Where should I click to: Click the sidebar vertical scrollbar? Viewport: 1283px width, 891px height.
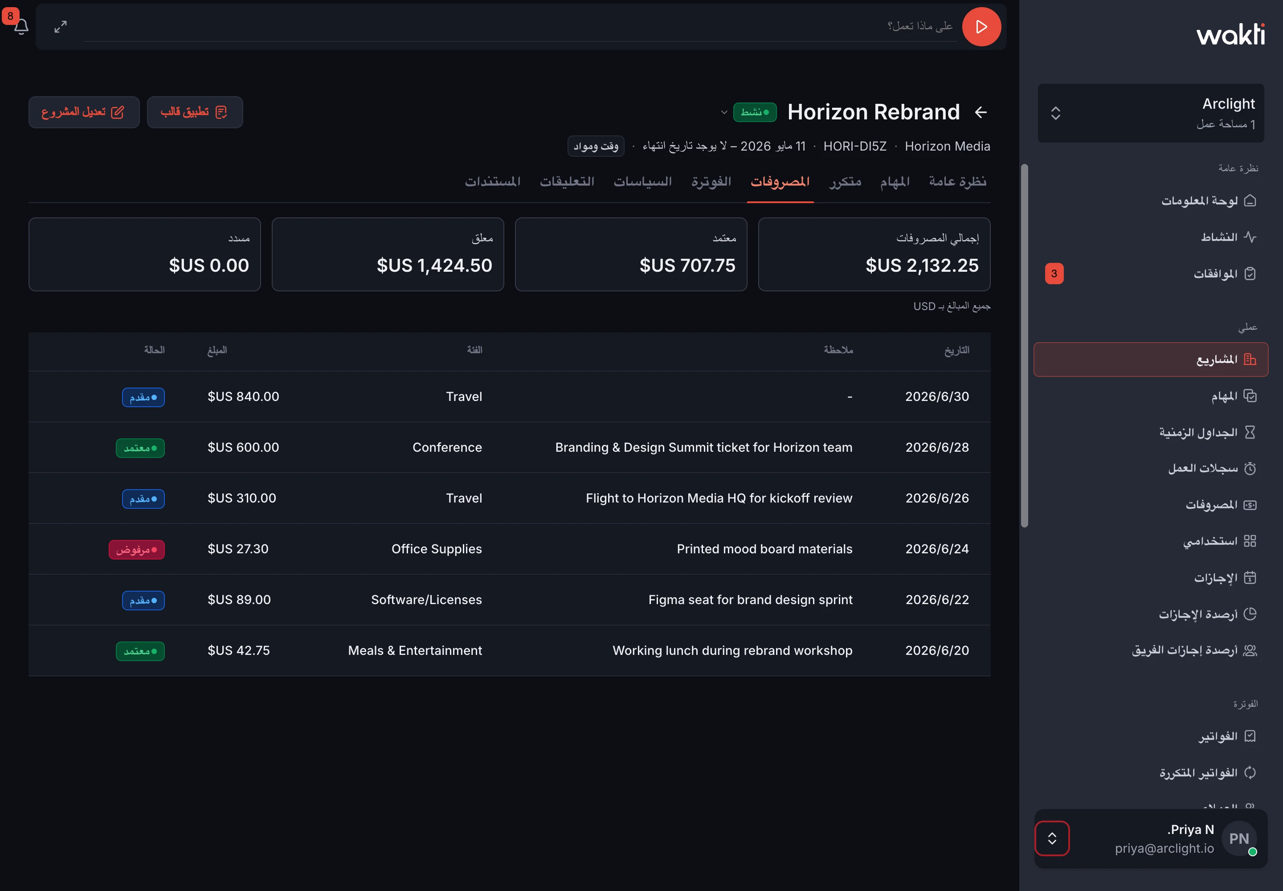coord(1025,346)
